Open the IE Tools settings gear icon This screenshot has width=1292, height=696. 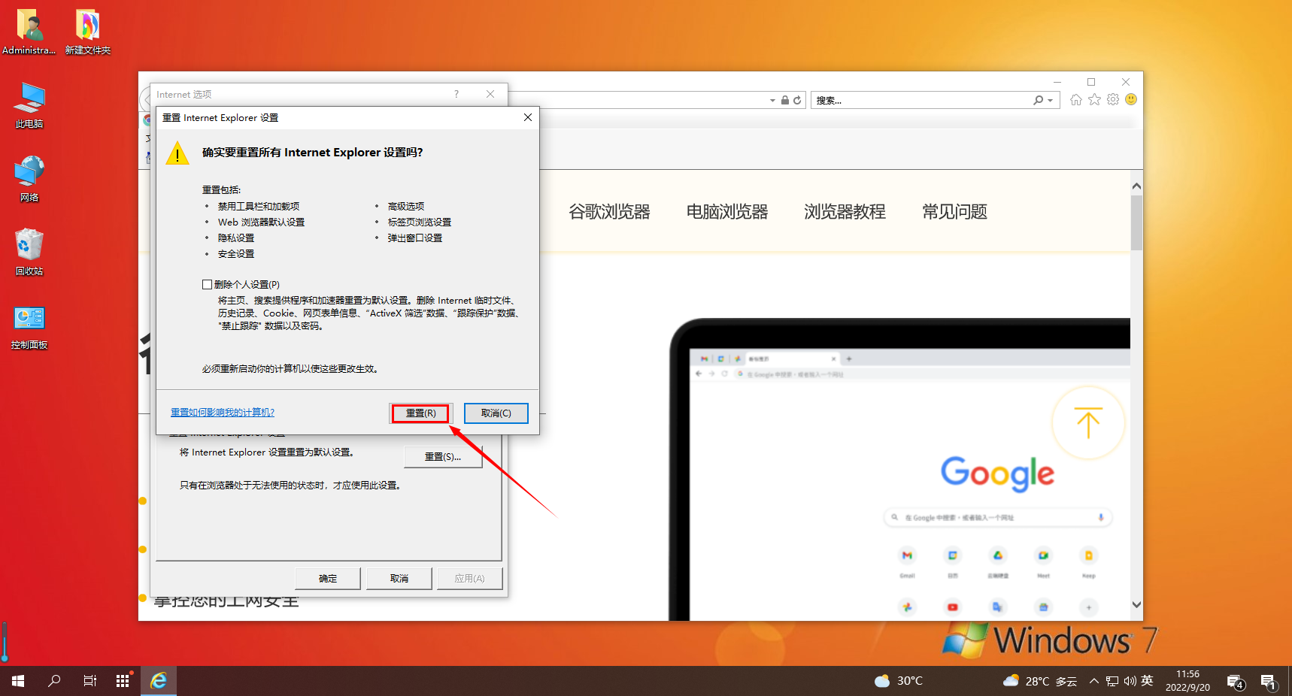coord(1113,99)
